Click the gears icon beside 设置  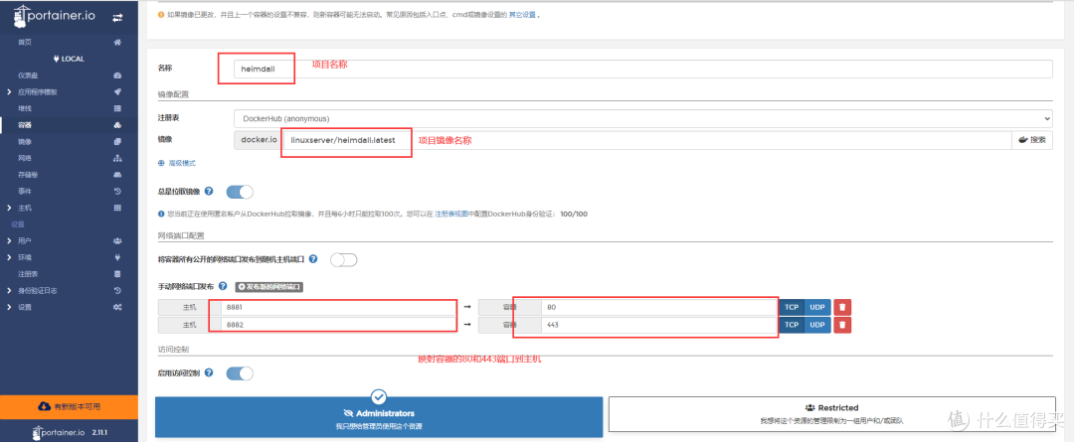click(x=117, y=307)
